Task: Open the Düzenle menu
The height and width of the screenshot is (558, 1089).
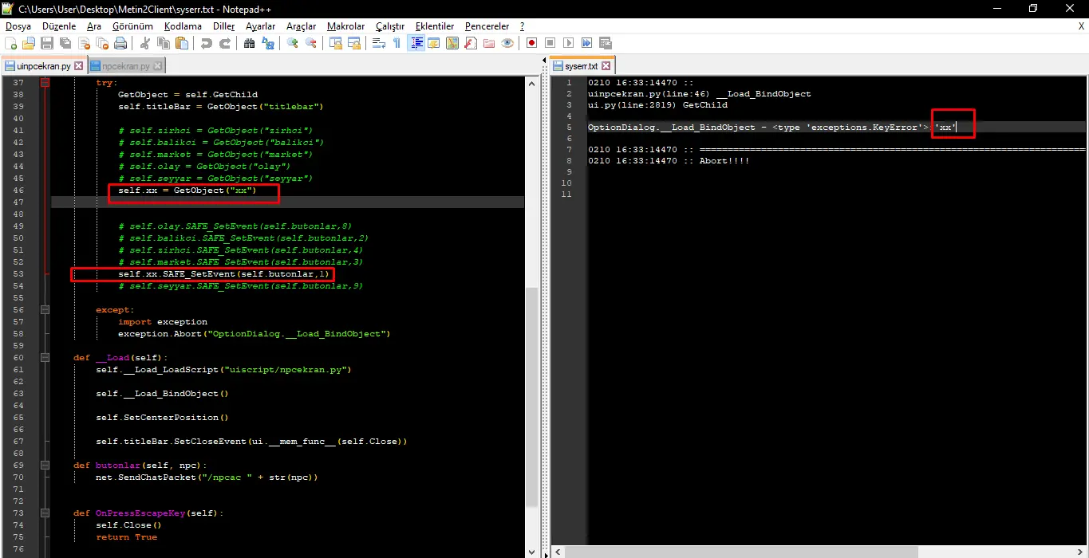Action: tap(59, 26)
